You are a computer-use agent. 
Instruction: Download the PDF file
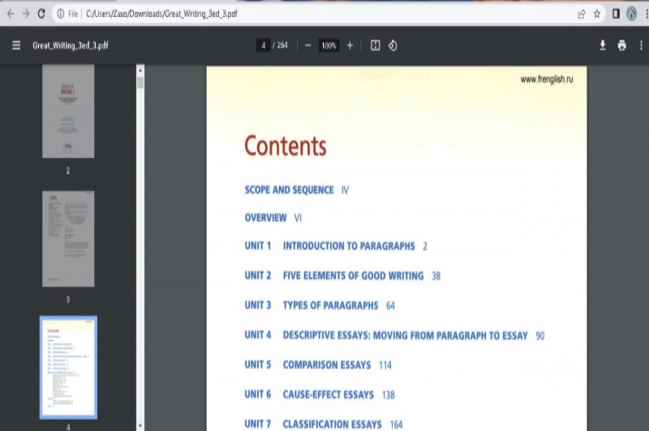click(x=603, y=45)
